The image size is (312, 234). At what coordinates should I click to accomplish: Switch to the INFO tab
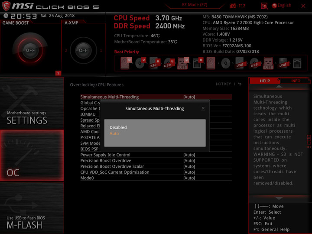tap(296, 81)
